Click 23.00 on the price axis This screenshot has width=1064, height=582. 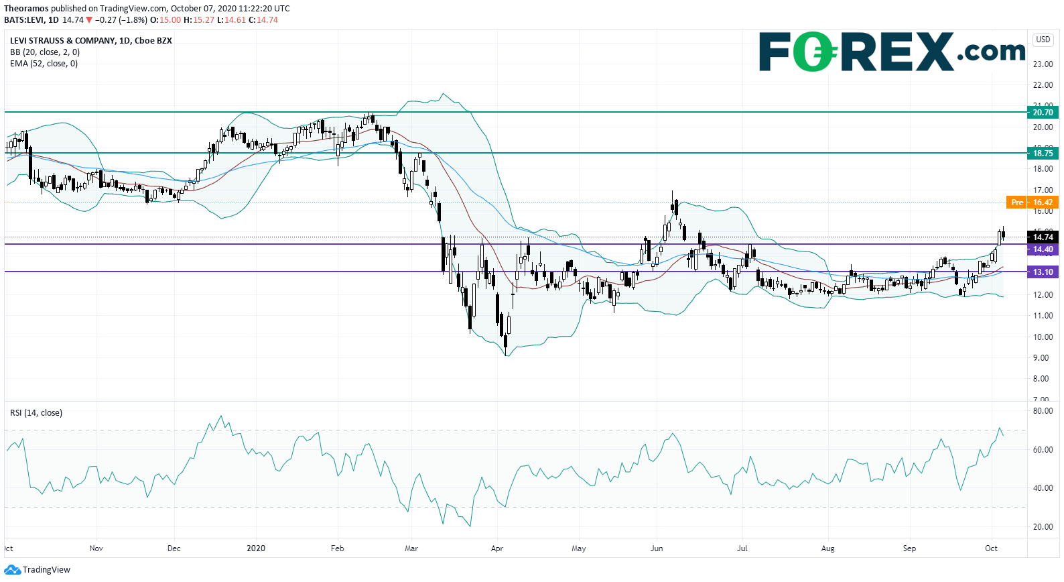[x=1043, y=64]
